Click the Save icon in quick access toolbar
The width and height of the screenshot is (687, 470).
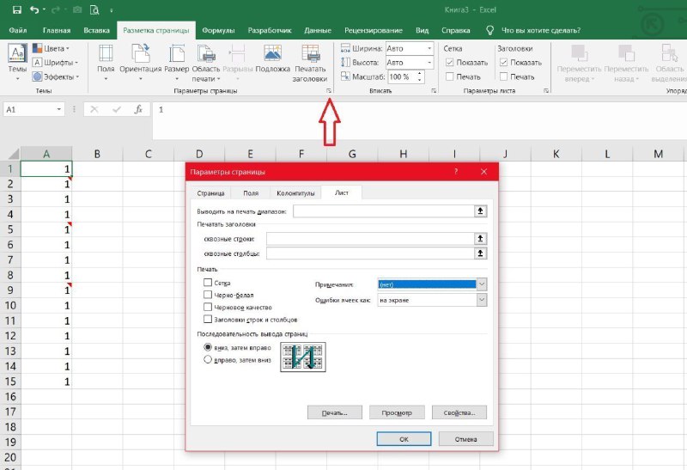pos(16,9)
